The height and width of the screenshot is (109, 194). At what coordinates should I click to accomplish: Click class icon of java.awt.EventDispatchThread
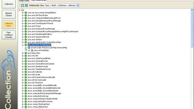point(26,23)
